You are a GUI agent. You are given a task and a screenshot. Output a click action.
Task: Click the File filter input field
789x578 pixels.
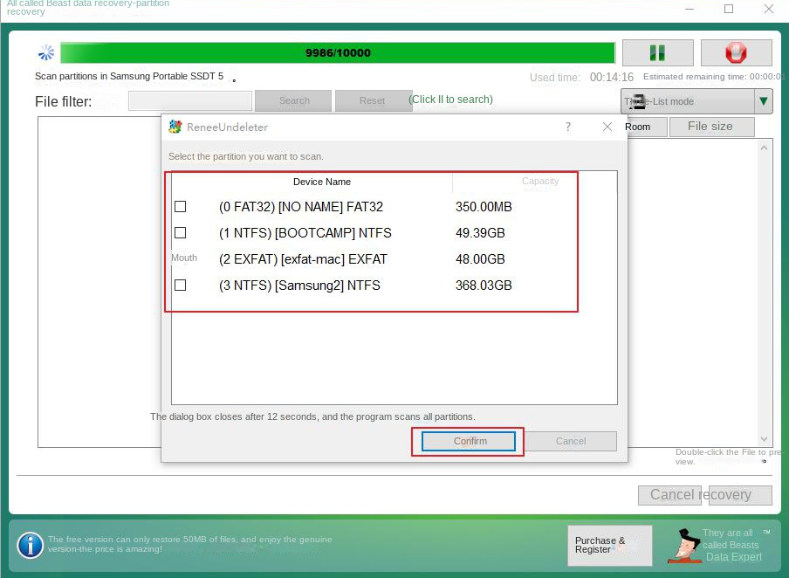[x=188, y=100]
